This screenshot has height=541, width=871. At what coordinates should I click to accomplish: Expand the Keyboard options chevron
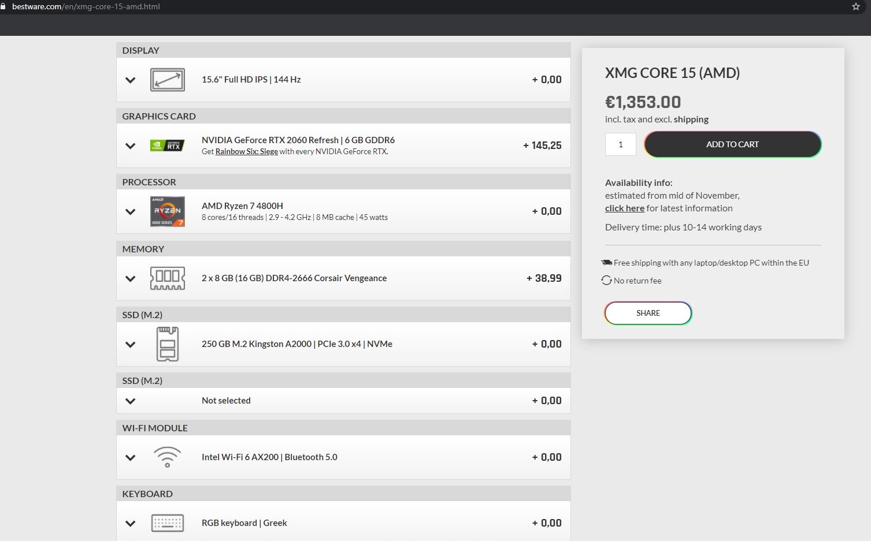pos(131,524)
